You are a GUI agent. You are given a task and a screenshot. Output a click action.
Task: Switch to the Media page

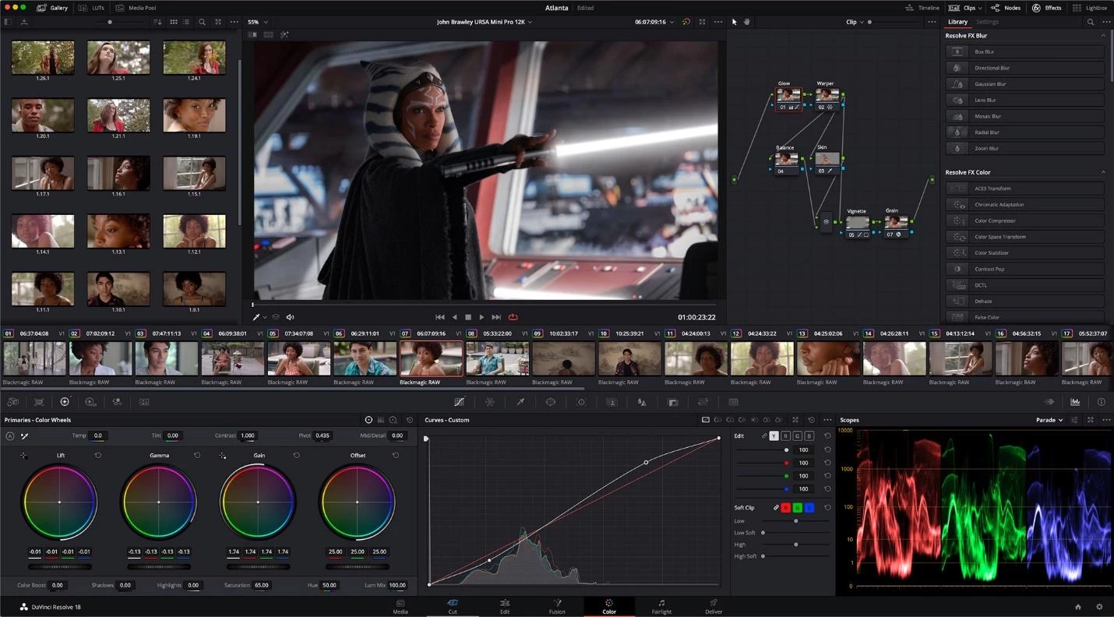400,607
